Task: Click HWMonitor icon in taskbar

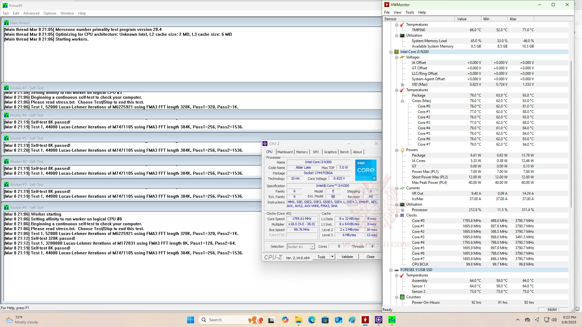Action: pos(365,320)
